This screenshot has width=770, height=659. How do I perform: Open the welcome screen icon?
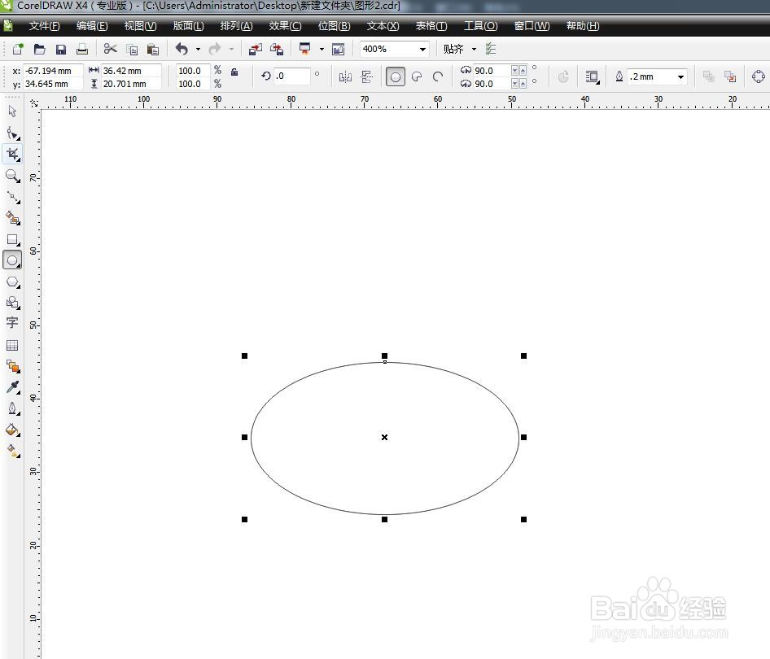tap(339, 49)
